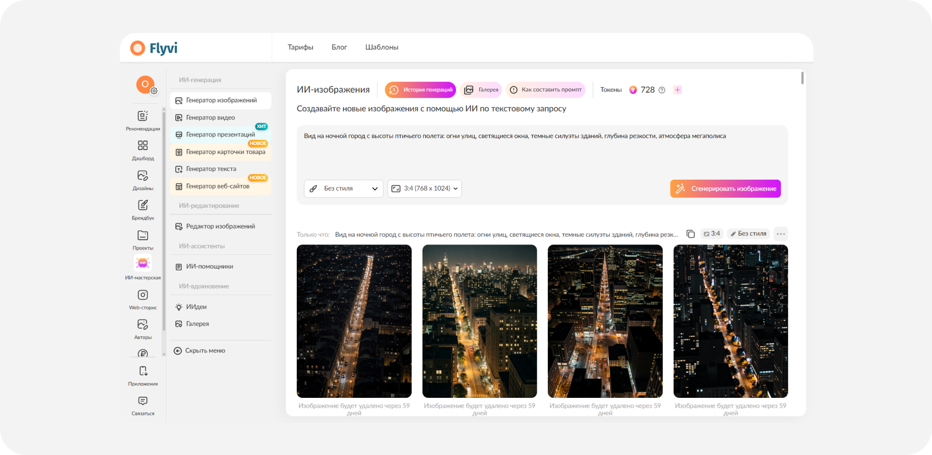This screenshot has height=455, width=932.
Task: Open Как составить промпт guide
Action: (545, 90)
